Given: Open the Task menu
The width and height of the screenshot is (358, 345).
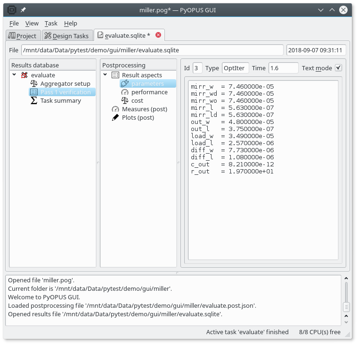Looking at the screenshot, I should (x=51, y=23).
